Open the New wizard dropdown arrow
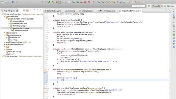Screen dimensions: 176x99 [4, 2]
